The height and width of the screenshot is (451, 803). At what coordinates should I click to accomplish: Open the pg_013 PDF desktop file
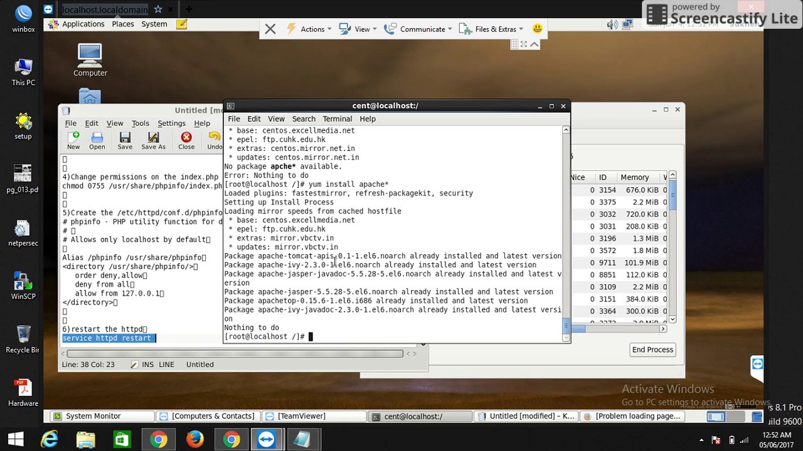coord(23,179)
